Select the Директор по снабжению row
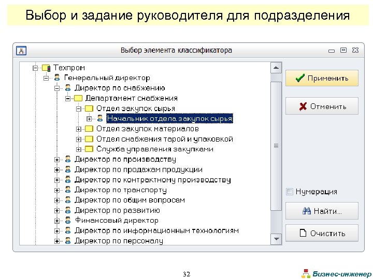 120,88
